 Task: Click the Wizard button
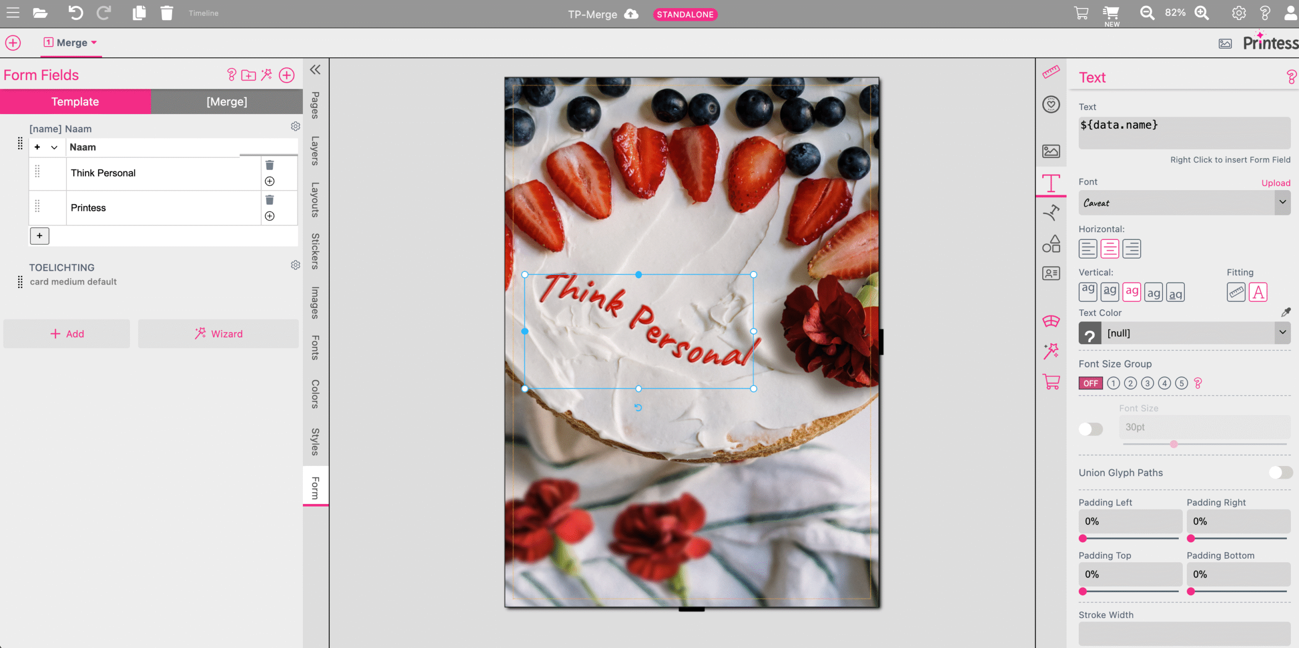[x=219, y=334]
